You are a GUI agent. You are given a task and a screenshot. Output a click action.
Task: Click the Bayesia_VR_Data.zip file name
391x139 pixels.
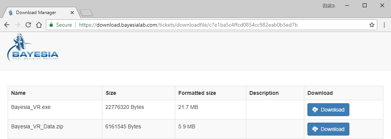click(37, 126)
